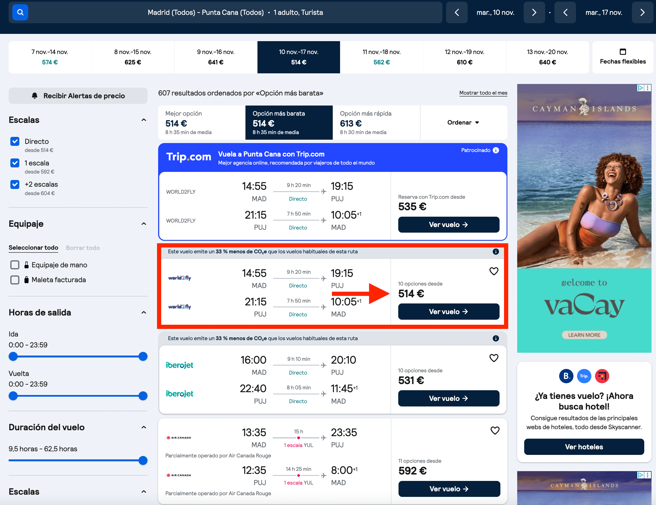Click Recibir Alertas de precio button
This screenshot has width=656, height=505.
click(x=78, y=96)
